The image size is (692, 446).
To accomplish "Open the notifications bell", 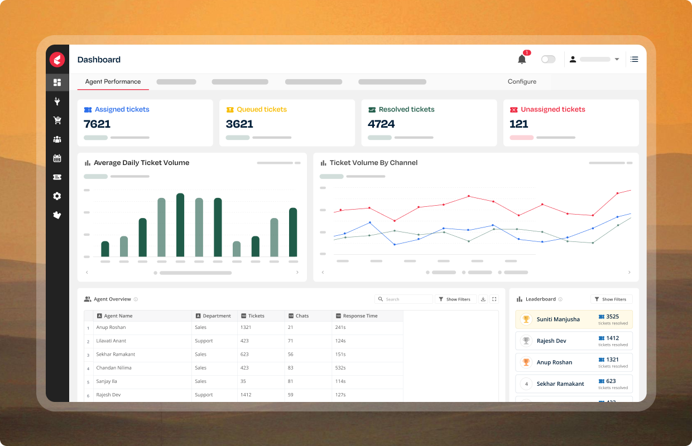I will (522, 59).
